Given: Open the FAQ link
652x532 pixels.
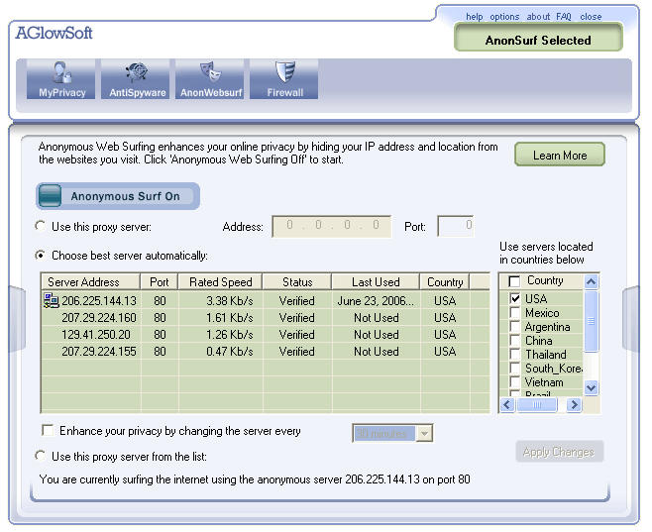Looking at the screenshot, I should click(564, 17).
